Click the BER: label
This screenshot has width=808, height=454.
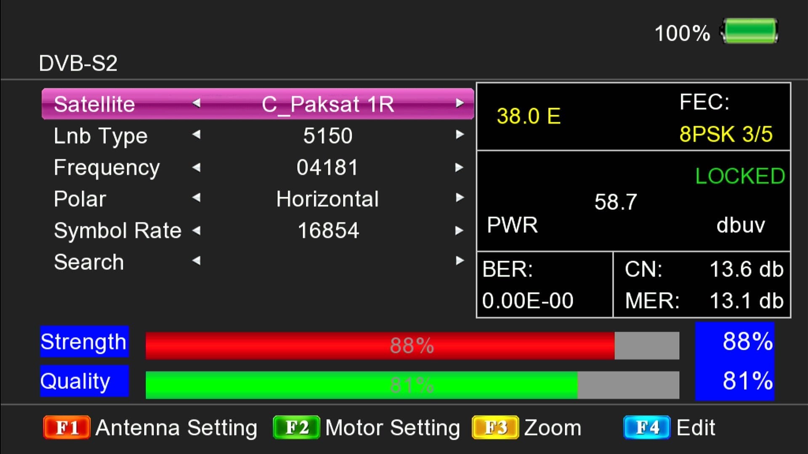click(x=508, y=269)
